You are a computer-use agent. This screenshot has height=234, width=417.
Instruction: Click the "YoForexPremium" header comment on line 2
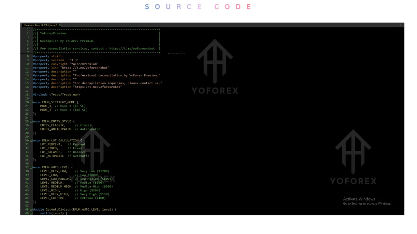(x=53, y=33)
